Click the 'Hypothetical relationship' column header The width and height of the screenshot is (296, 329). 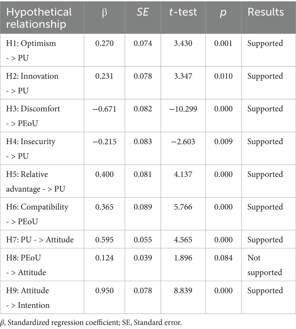click(x=39, y=17)
